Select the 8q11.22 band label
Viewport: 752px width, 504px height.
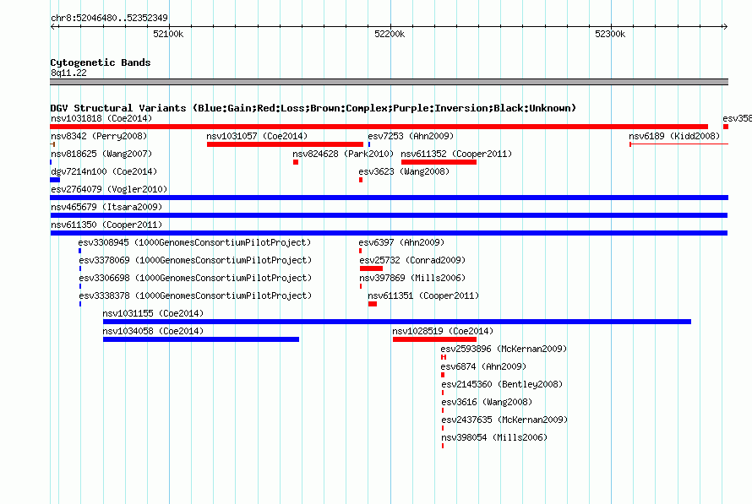pyautogui.click(x=68, y=73)
